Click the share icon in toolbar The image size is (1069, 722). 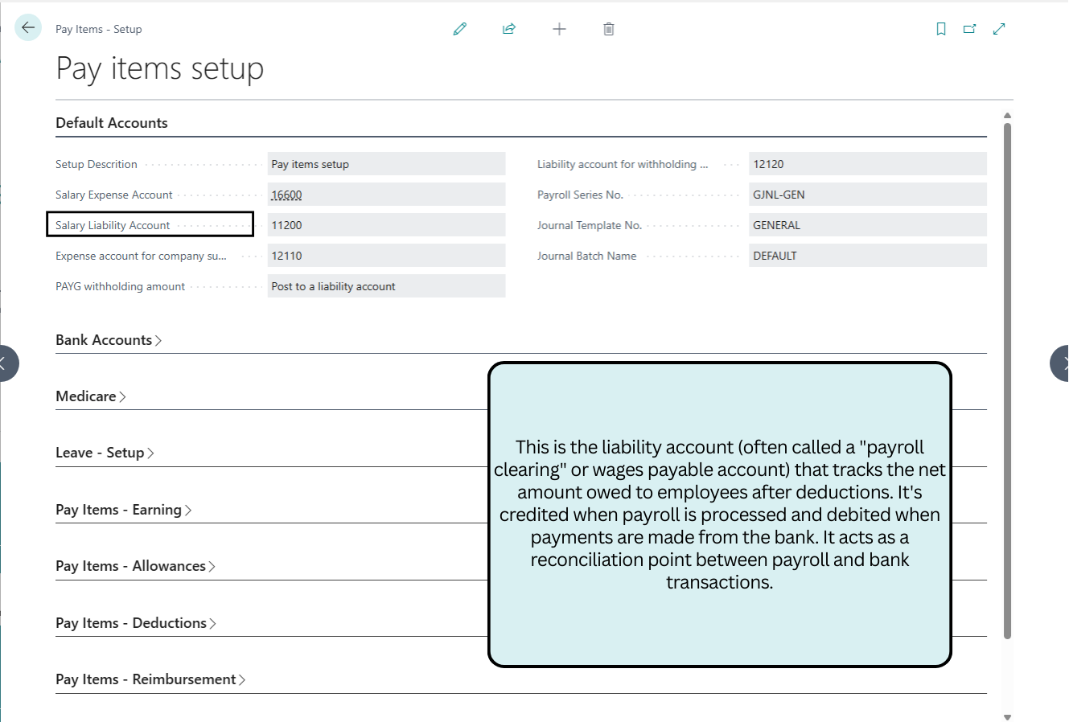(x=509, y=29)
